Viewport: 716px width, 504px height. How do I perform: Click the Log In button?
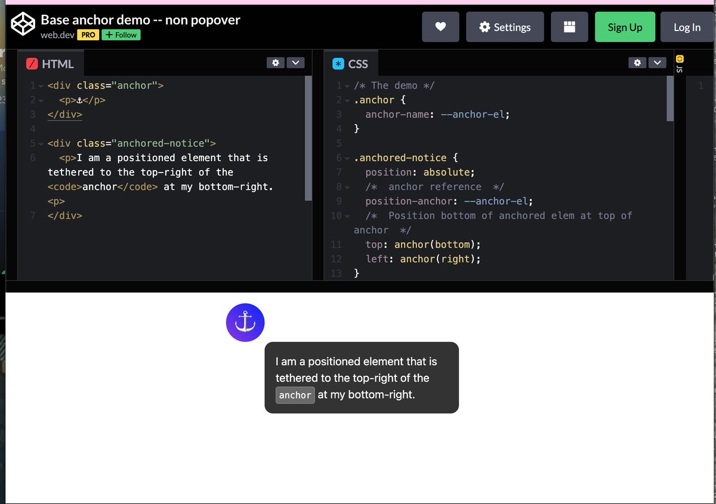tap(687, 27)
